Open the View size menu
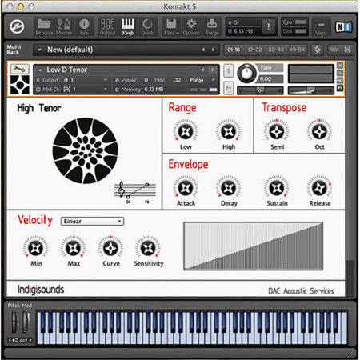 [321, 27]
